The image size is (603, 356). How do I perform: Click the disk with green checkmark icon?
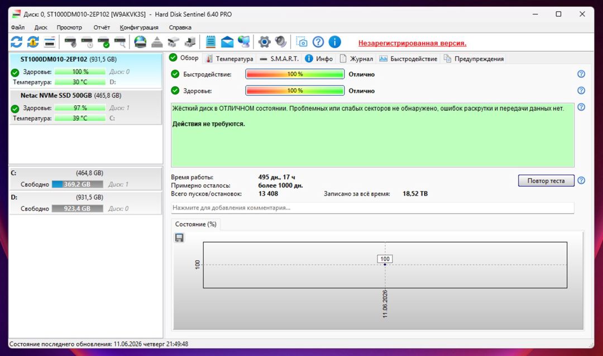(103, 42)
